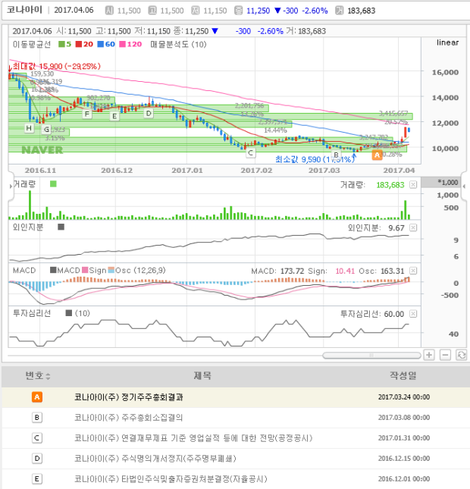The height and width of the screenshot is (489, 470).
Task: Close the 거래량 volume panel
Action: tap(413, 185)
